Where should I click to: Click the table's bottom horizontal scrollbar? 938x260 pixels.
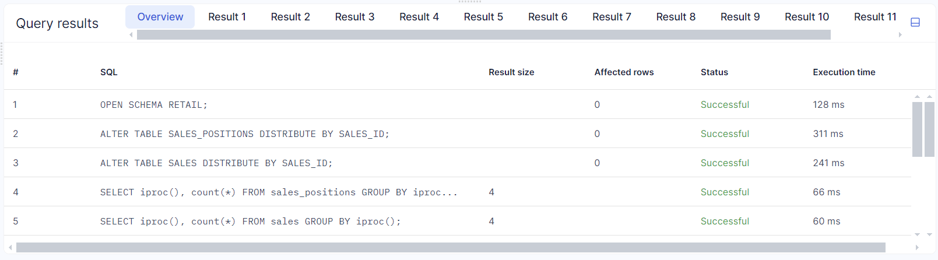point(450,248)
